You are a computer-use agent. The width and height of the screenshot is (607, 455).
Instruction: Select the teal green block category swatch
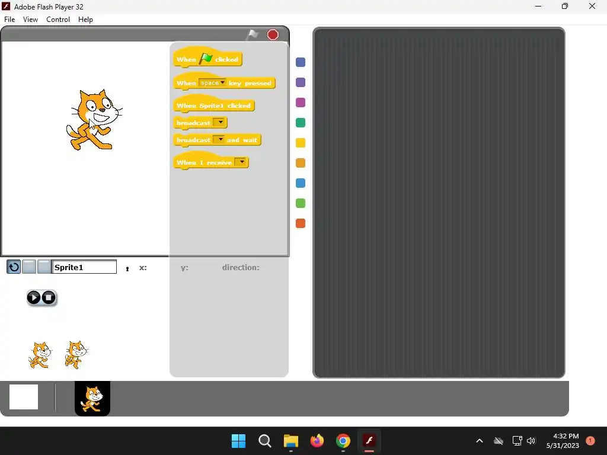click(x=301, y=123)
